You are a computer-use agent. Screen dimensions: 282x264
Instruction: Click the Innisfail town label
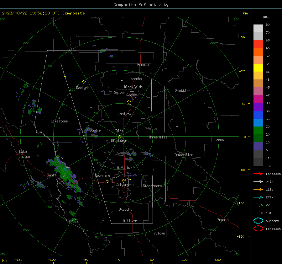[126, 114]
